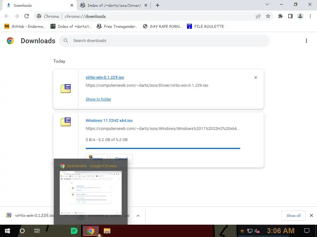Screen dimensions: 317x237
Task: Click the virtio-win-0.1.229.iso source URL
Action: [147, 85]
